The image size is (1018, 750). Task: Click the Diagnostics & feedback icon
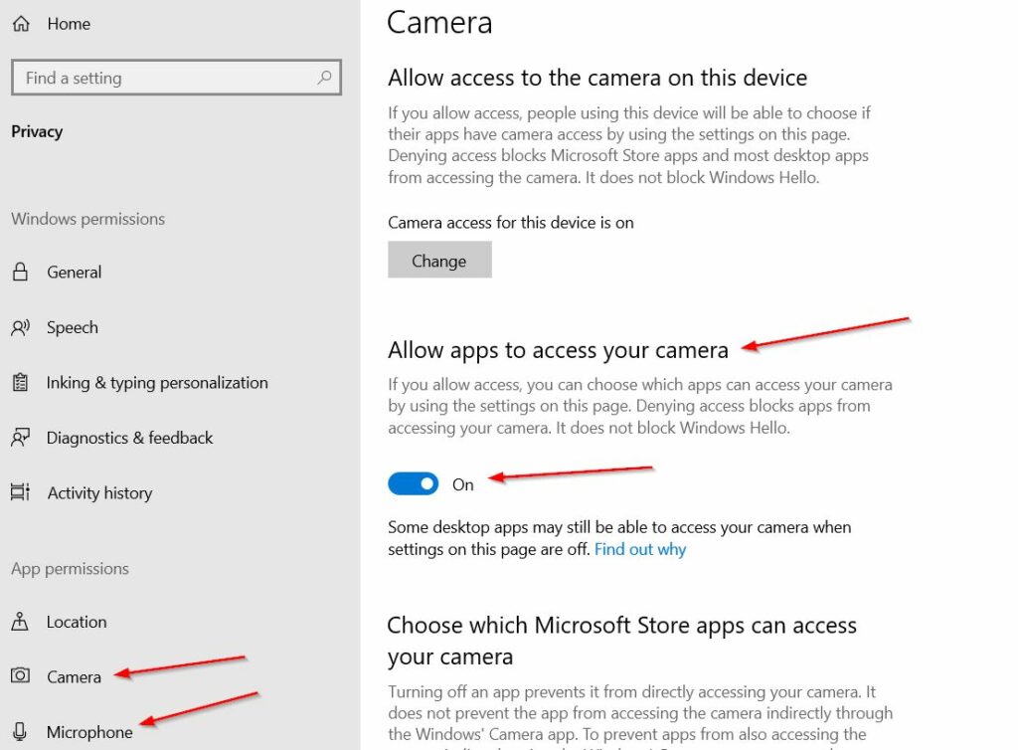20,438
